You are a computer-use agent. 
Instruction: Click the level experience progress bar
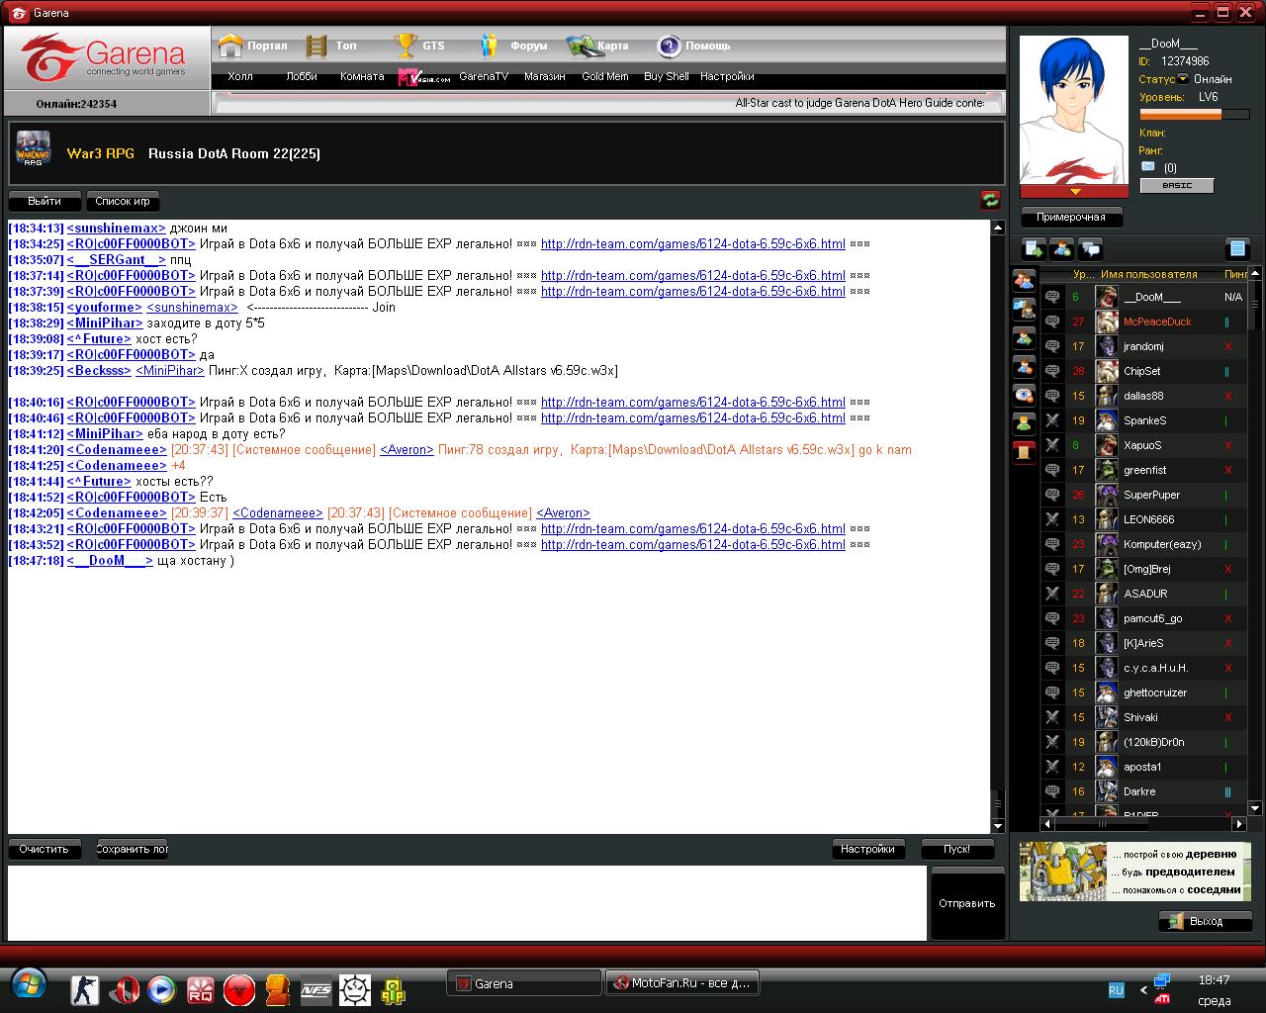1195,115
